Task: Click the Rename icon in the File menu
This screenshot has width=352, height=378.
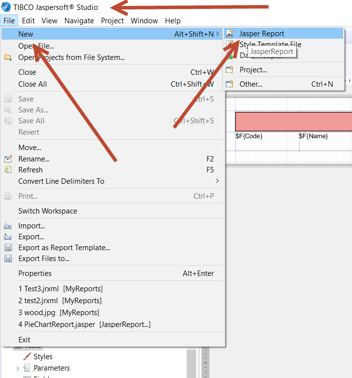Action: click(8, 159)
